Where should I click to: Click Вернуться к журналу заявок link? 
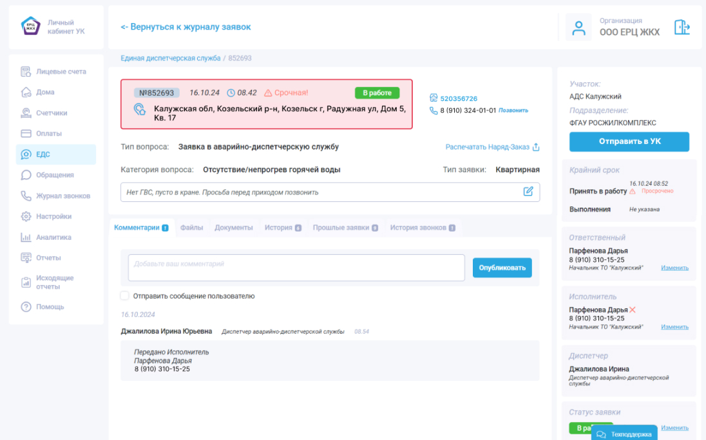tap(186, 27)
